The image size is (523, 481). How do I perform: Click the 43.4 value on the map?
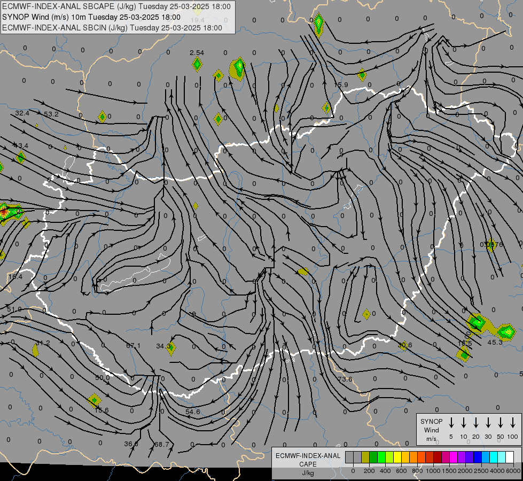(x=21, y=145)
